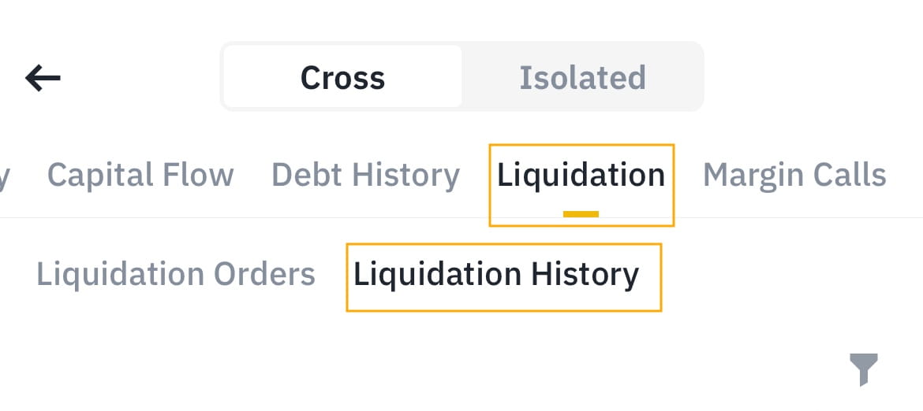View capital flow records
The height and width of the screenshot is (411, 923).
click(140, 175)
